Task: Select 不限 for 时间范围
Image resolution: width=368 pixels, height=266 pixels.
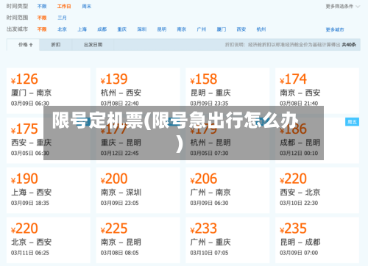Action: click(42, 18)
